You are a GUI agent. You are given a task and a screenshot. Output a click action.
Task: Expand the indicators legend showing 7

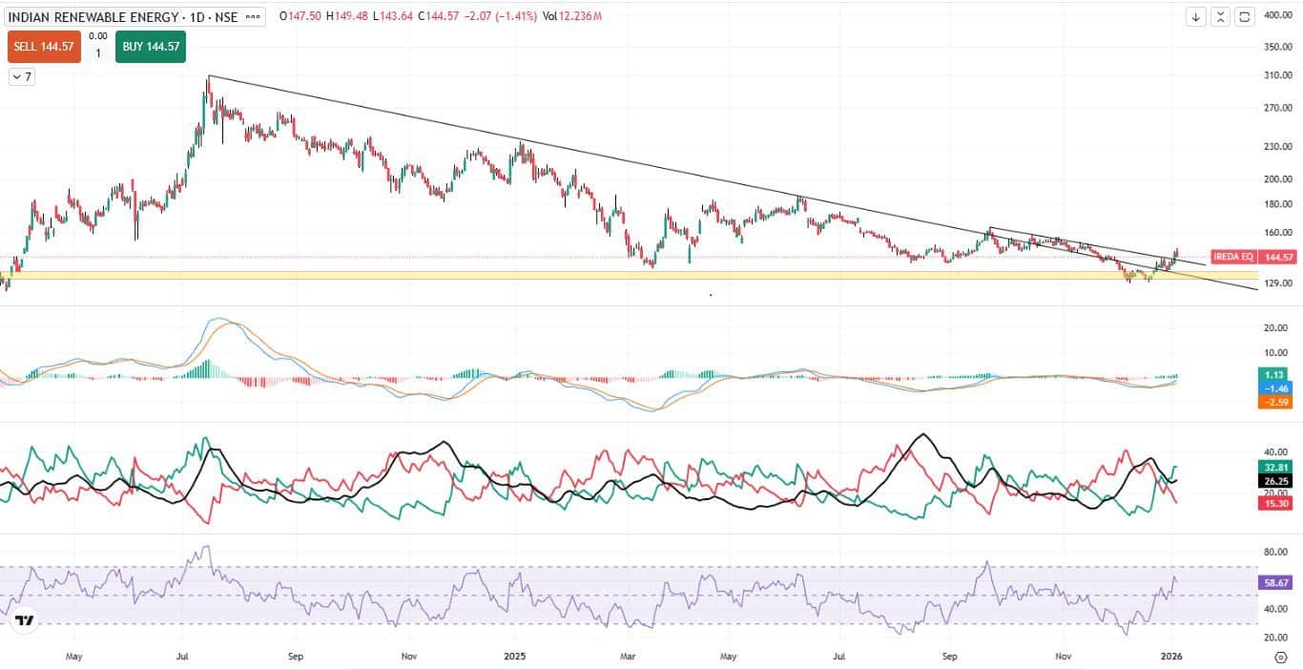pos(22,77)
